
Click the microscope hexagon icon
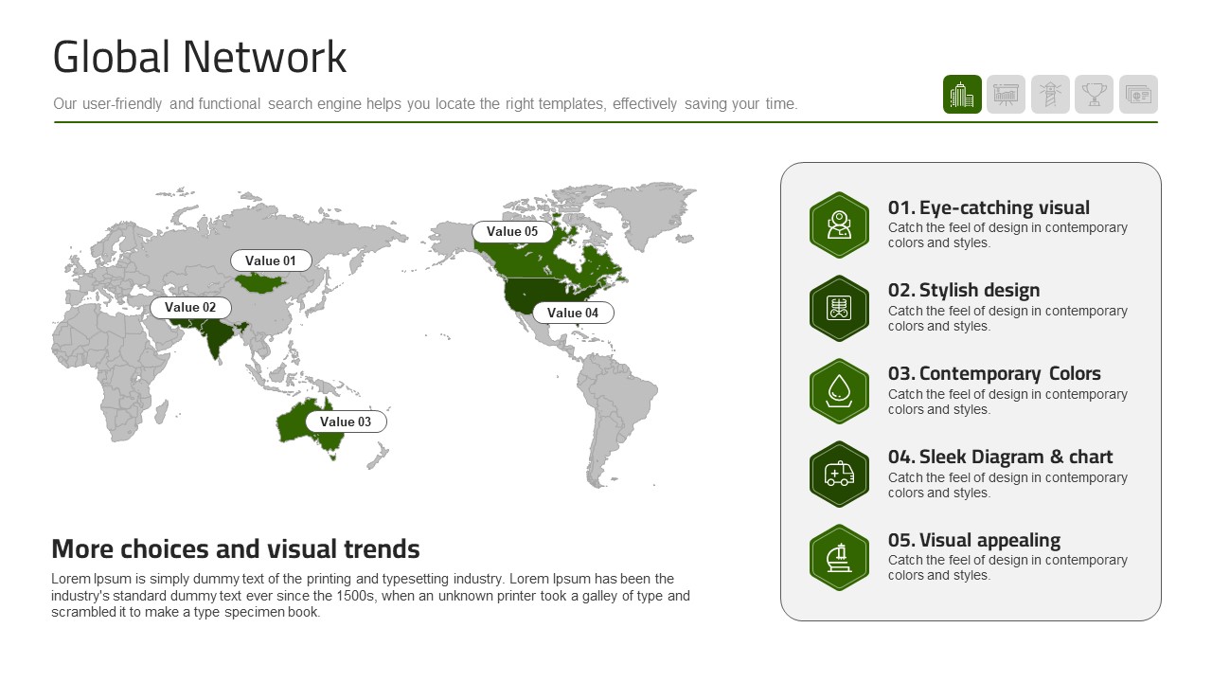[839, 557]
